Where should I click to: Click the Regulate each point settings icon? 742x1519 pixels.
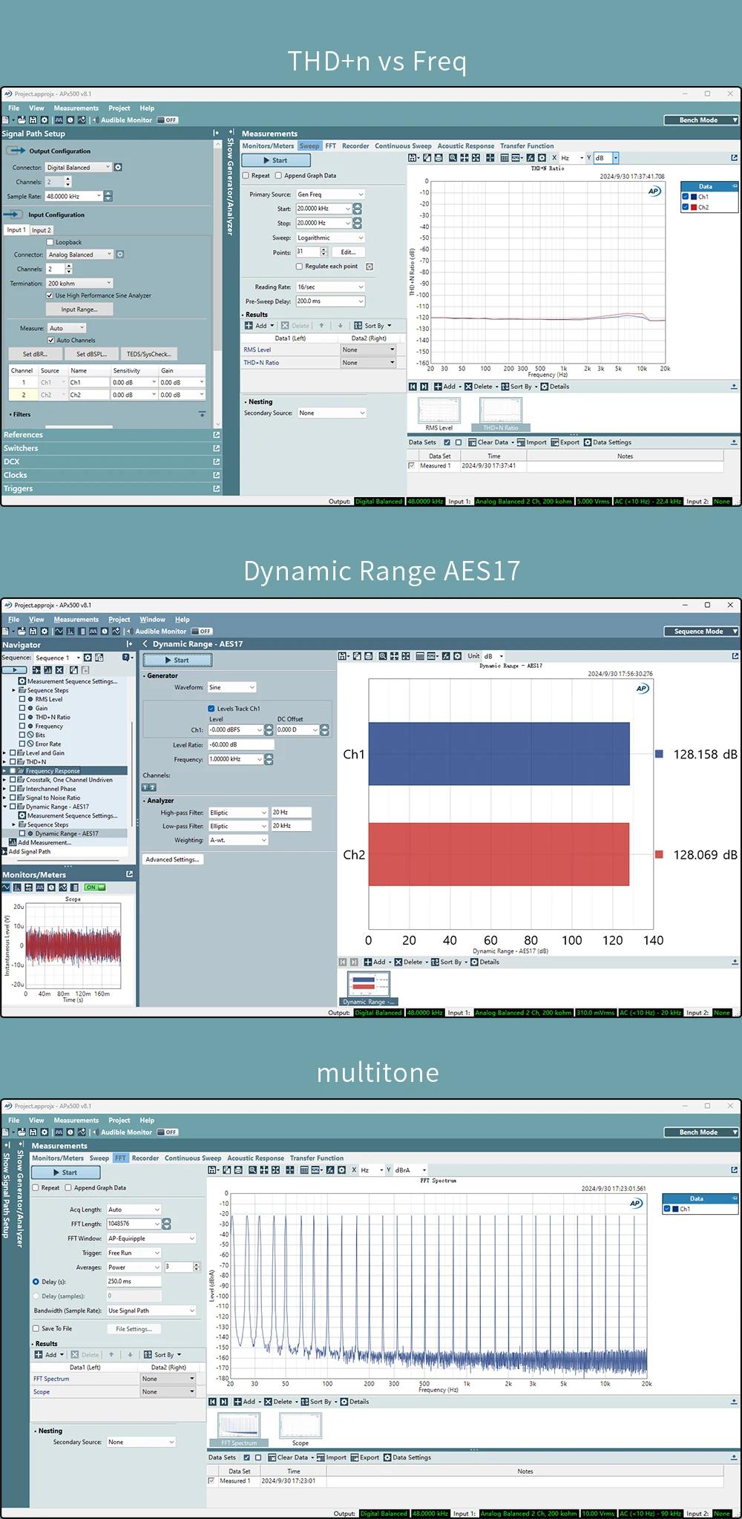pyautogui.click(x=370, y=266)
